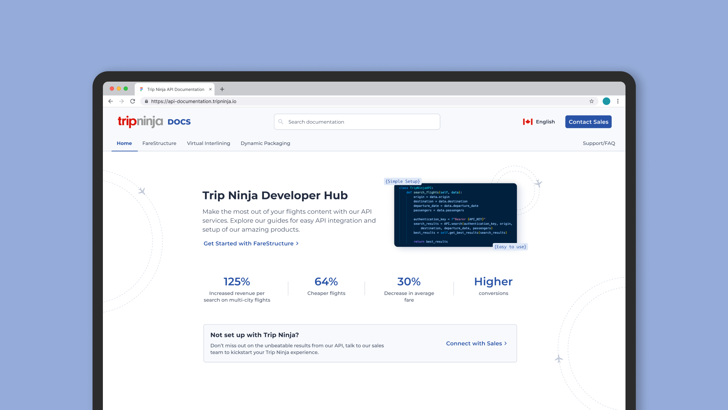This screenshot has height=410, width=728.
Task: Go to Dynamic Packaging section
Action: click(265, 143)
